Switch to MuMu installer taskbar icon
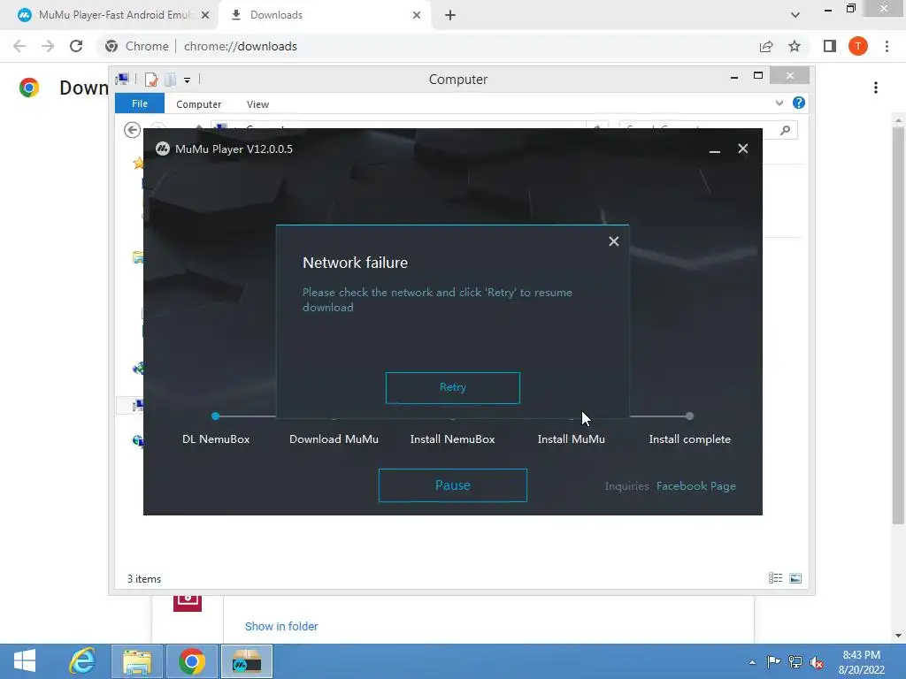This screenshot has height=679, width=906. pyautogui.click(x=247, y=661)
